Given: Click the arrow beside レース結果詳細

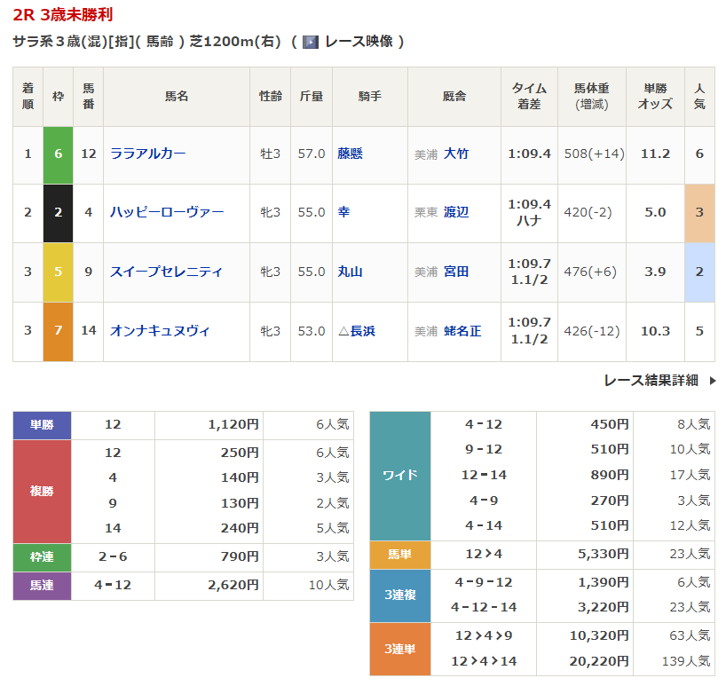Looking at the screenshot, I should coord(713,381).
